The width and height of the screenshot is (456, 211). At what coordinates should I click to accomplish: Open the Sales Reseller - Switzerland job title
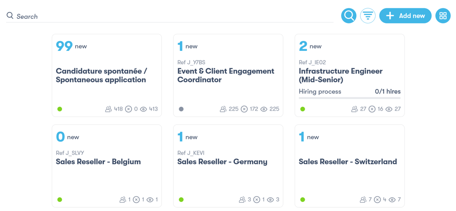348,162
